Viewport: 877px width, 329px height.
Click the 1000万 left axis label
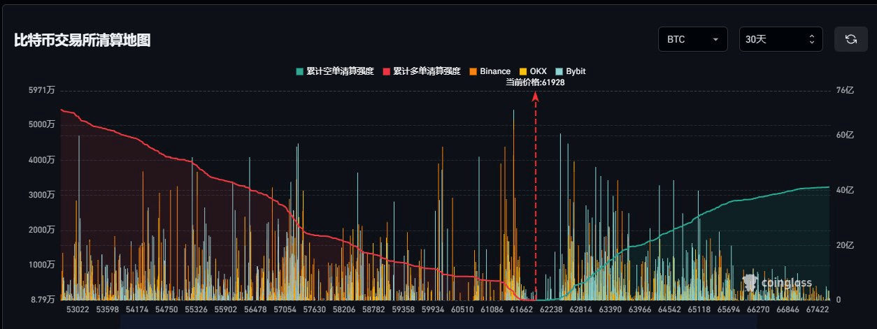pyautogui.click(x=41, y=265)
